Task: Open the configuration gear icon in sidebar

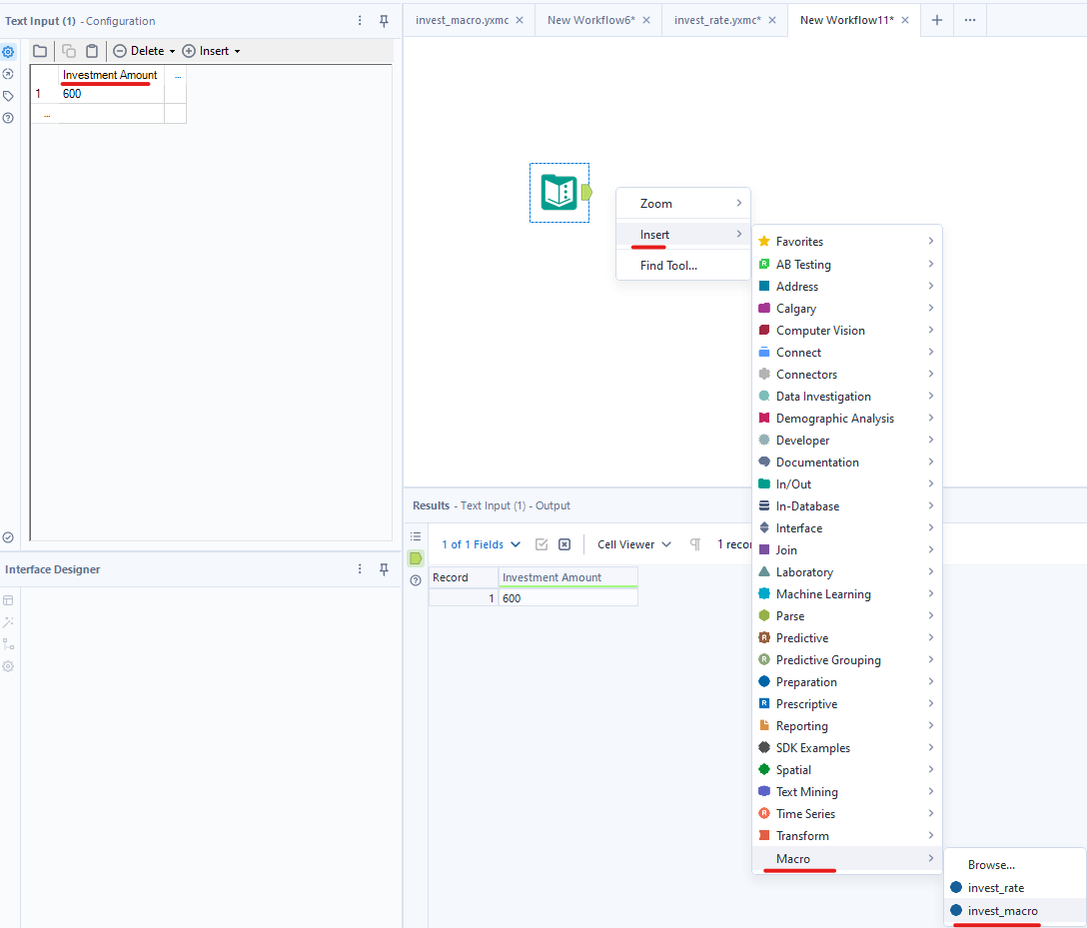Action: tap(8, 52)
